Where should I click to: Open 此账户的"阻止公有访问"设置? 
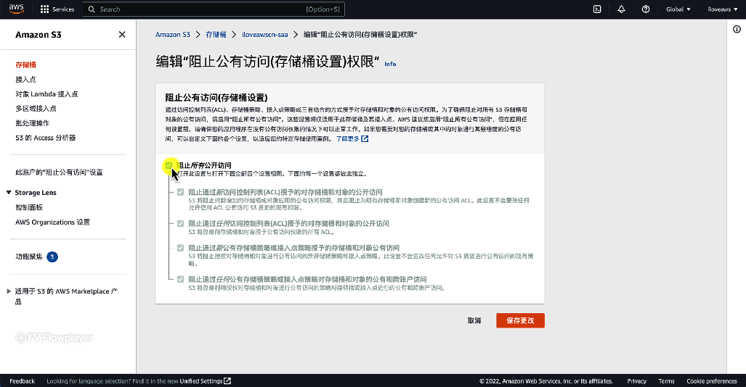[59, 172]
